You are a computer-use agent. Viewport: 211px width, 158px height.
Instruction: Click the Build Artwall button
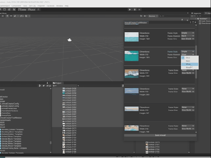coord(160,135)
